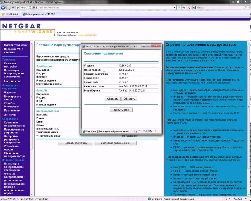Open Функция беспроводной ретрансляции link
This screenshot has width=251, height=201.
point(13,177)
